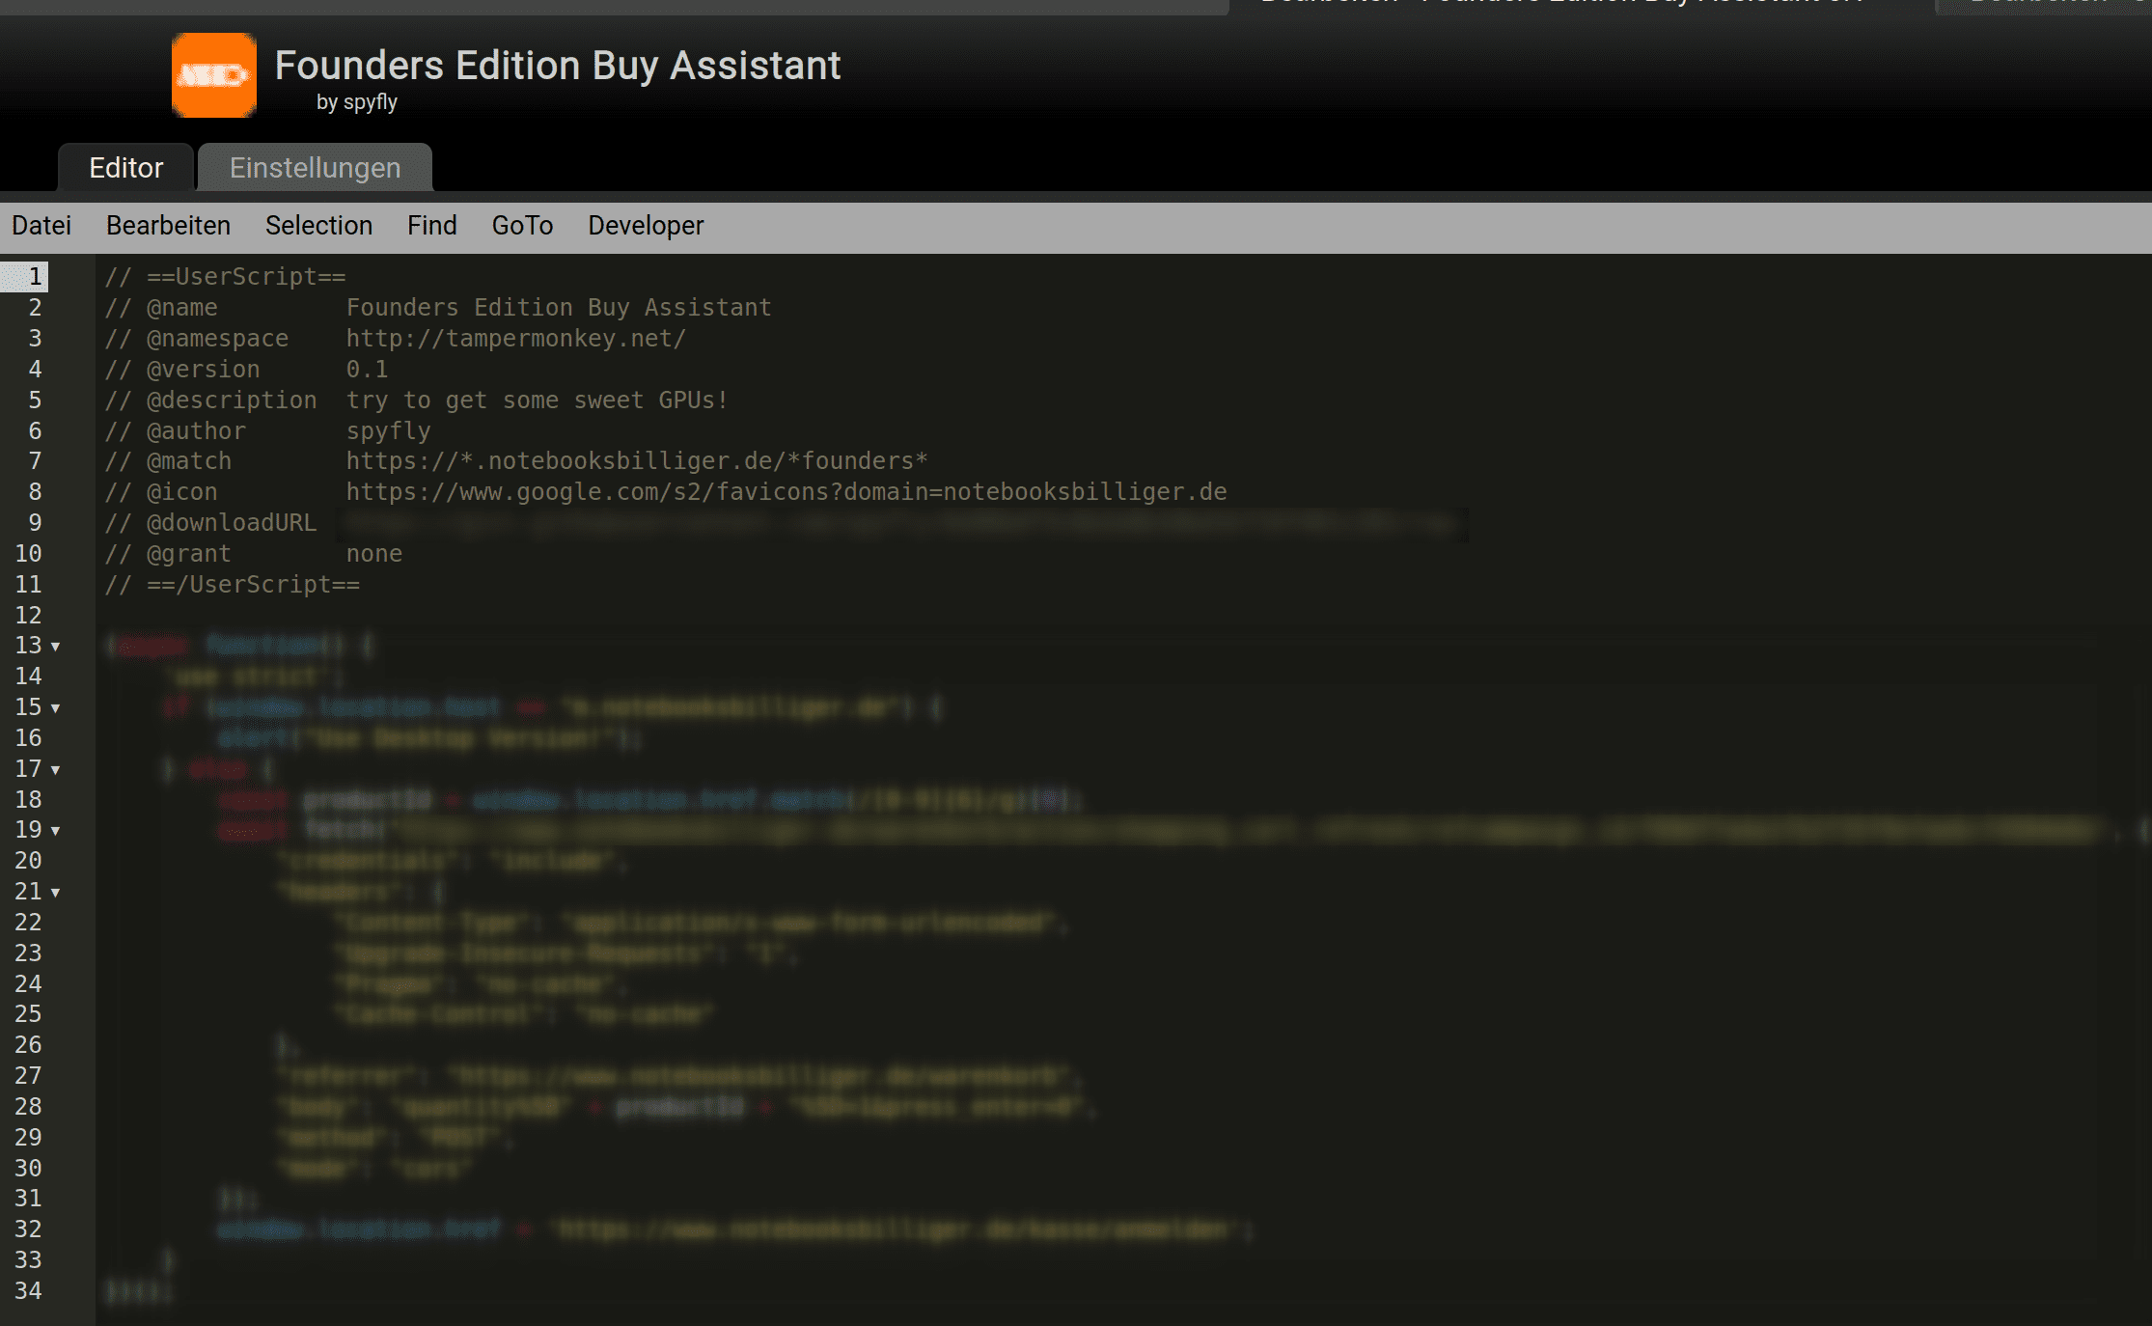This screenshot has width=2152, height=1326.
Task: Open the Datei menu
Action: 41,225
